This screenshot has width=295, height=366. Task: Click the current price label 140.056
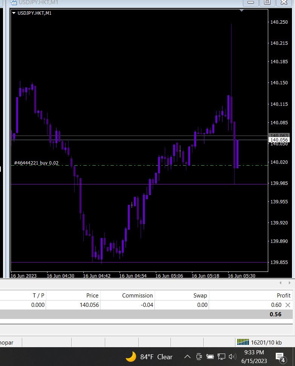coord(279,140)
